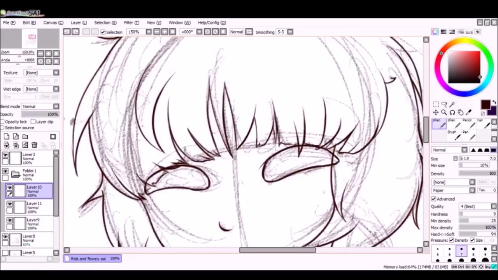Open the toolbar zoom percentage dropdown

[149, 32]
